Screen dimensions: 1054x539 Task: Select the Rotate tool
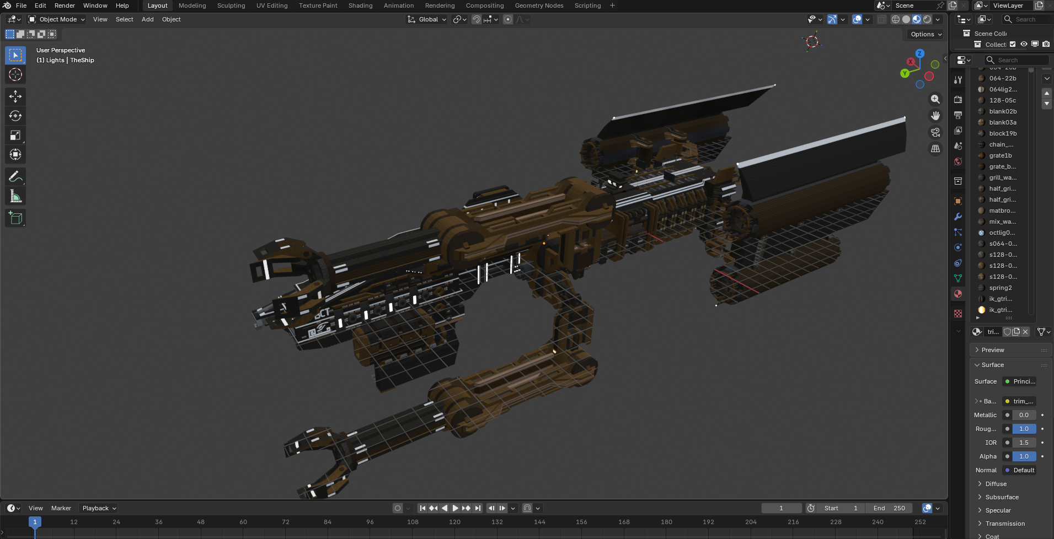coord(15,116)
